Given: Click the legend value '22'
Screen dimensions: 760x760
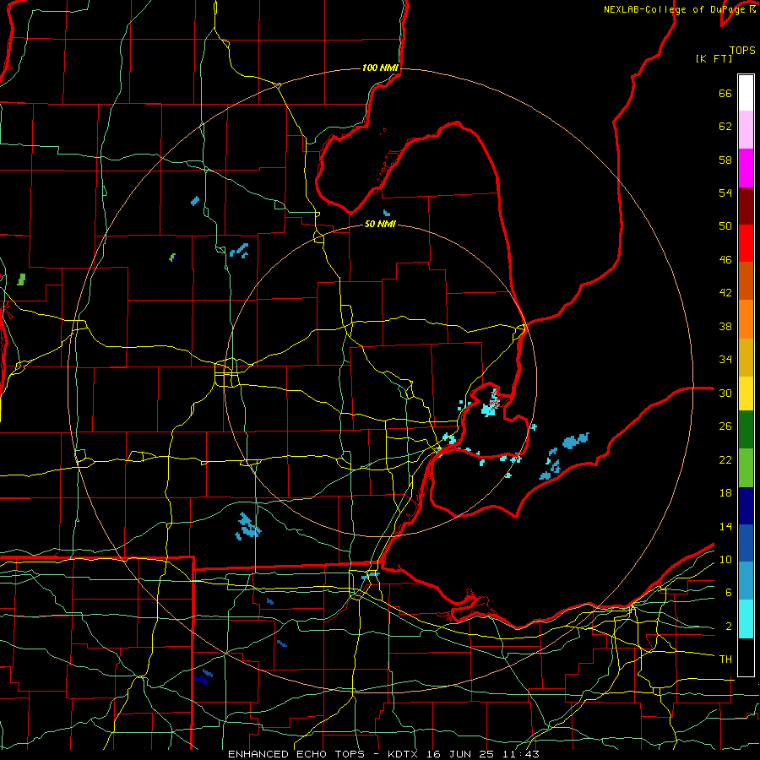Looking at the screenshot, I should 725,459.
